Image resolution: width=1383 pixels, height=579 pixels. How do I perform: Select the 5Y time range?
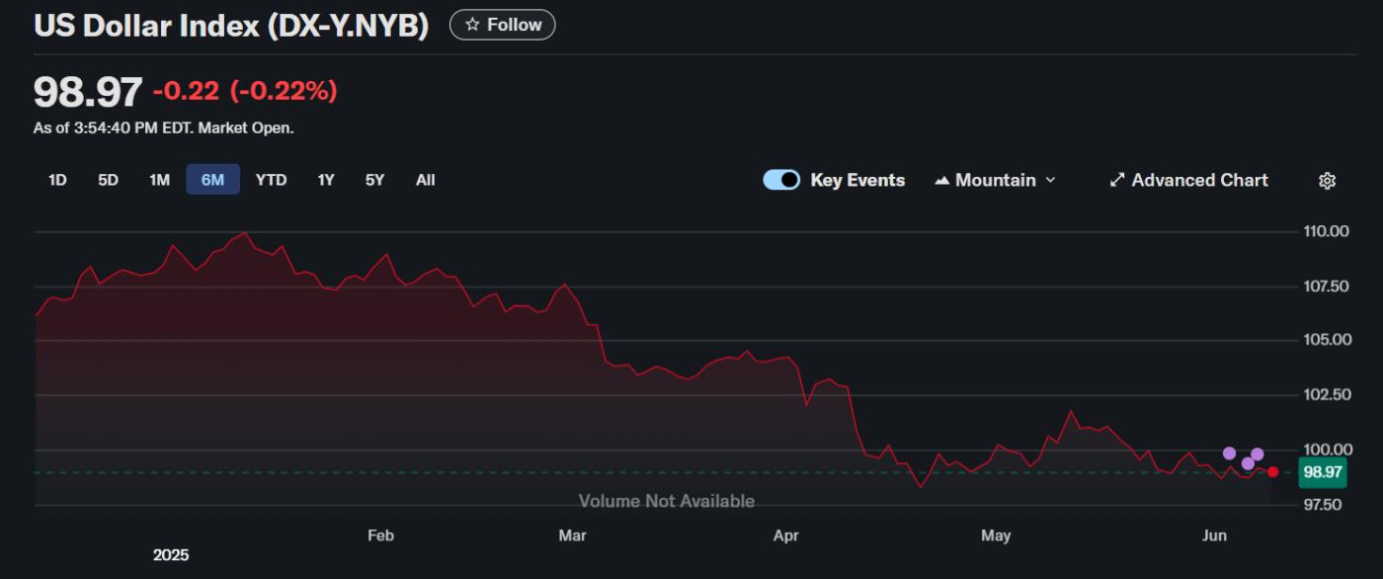tap(374, 180)
